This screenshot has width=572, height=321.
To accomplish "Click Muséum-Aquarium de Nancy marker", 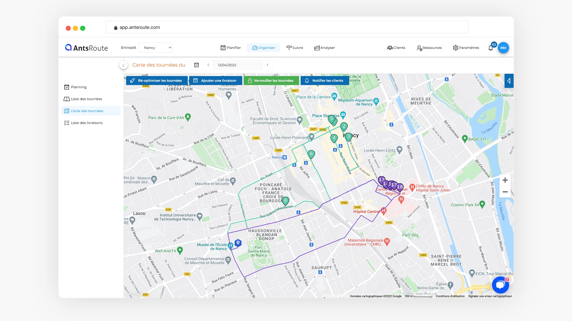I will click(376, 101).
